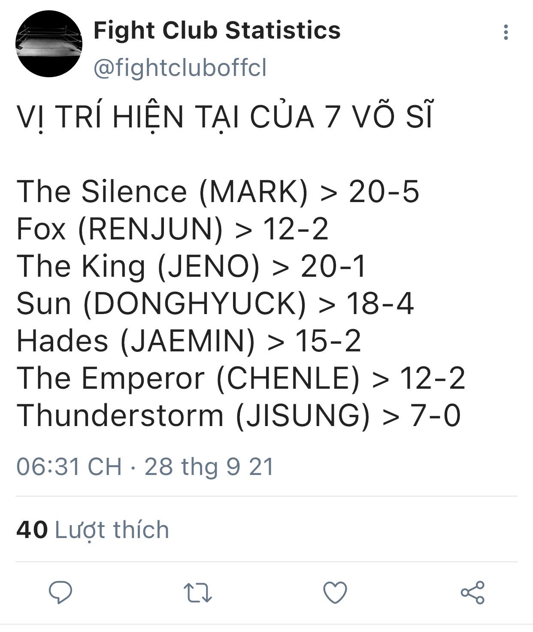Click The Emperor (CHENLE) 12-2 line

[x=241, y=378]
